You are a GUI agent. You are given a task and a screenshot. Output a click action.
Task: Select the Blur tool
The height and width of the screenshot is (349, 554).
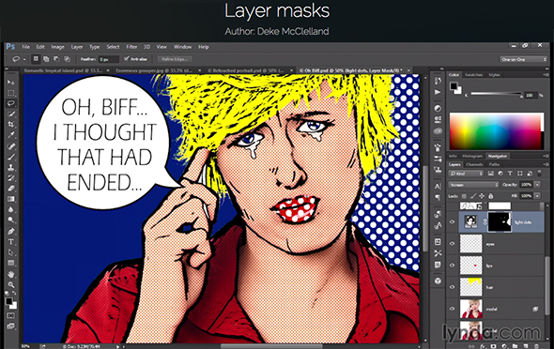tap(11, 209)
